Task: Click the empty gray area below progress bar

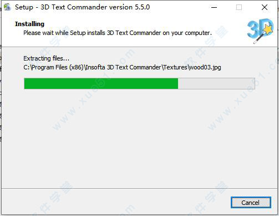Action: pyautogui.click(x=140, y=139)
